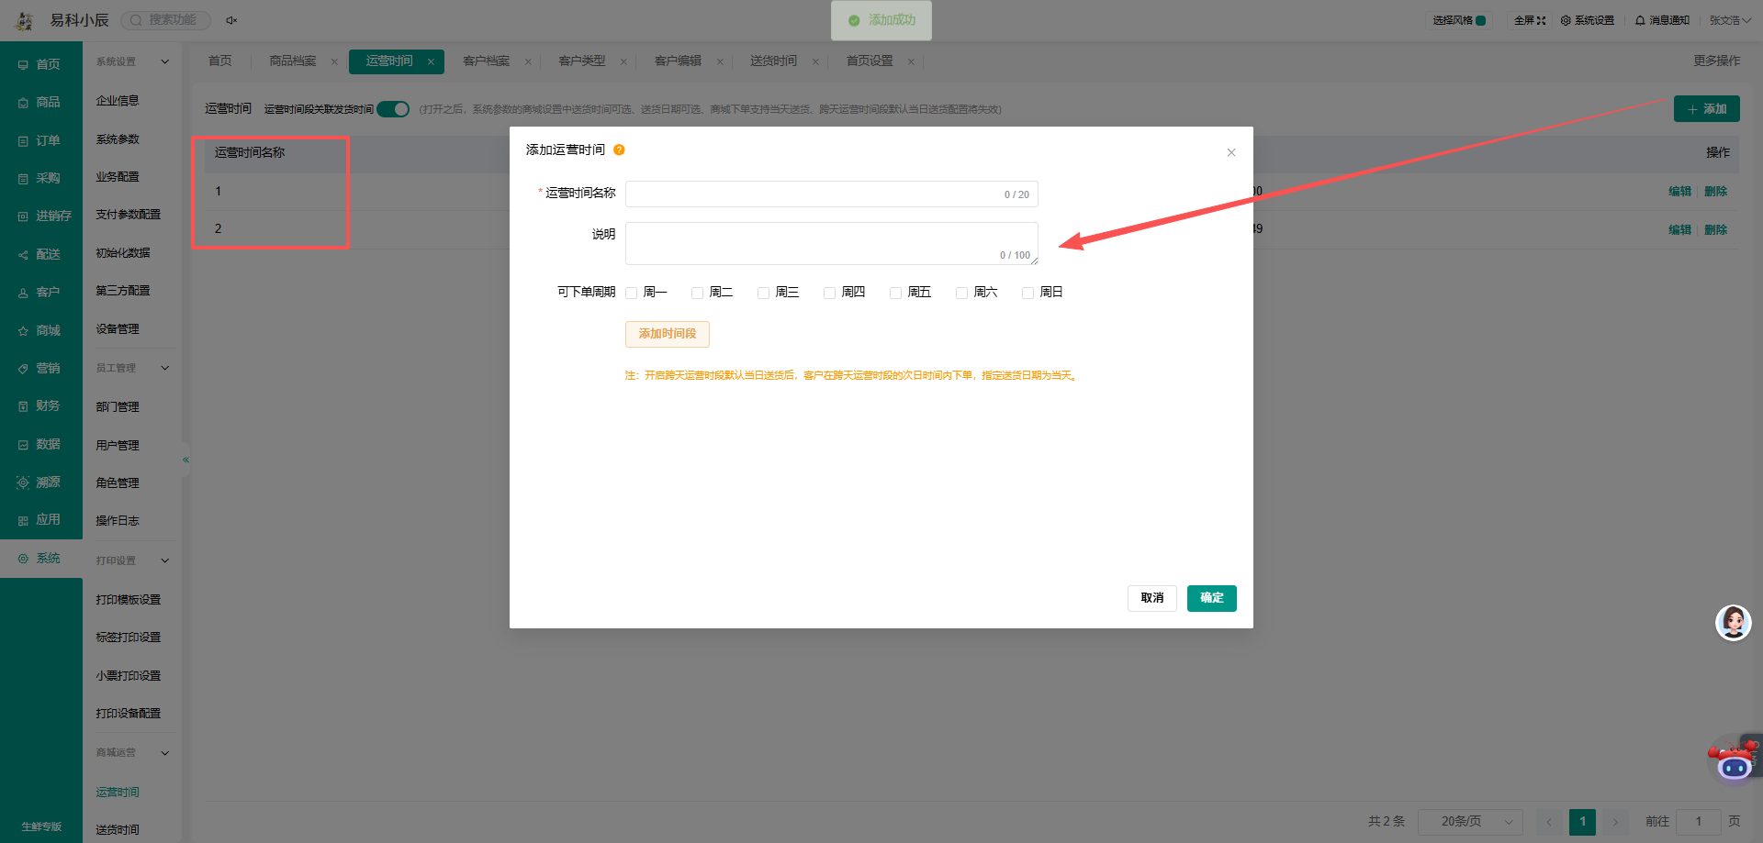Click the orange help icon beside 添加运营时间
Viewport: 1763px width, 843px height.
[619, 150]
